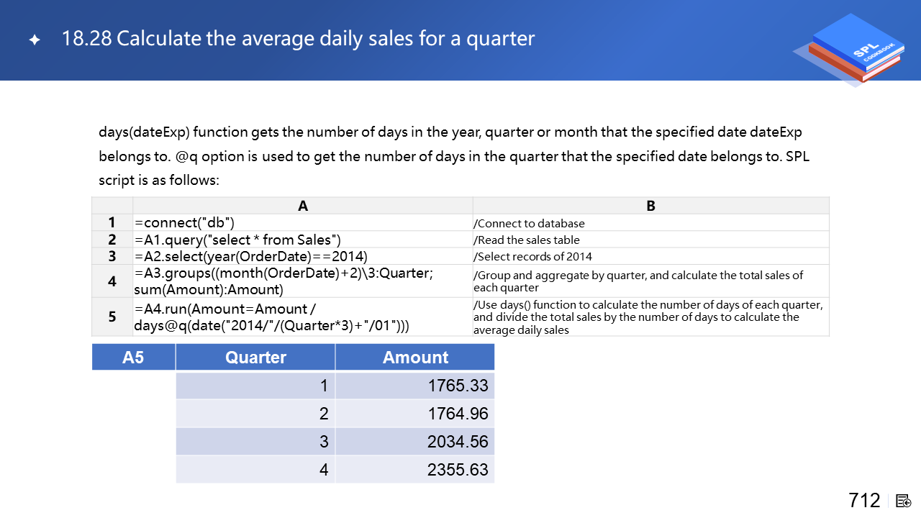The width and height of the screenshot is (921, 518).
Task: Click the Amount column header in results
Action: click(x=415, y=358)
